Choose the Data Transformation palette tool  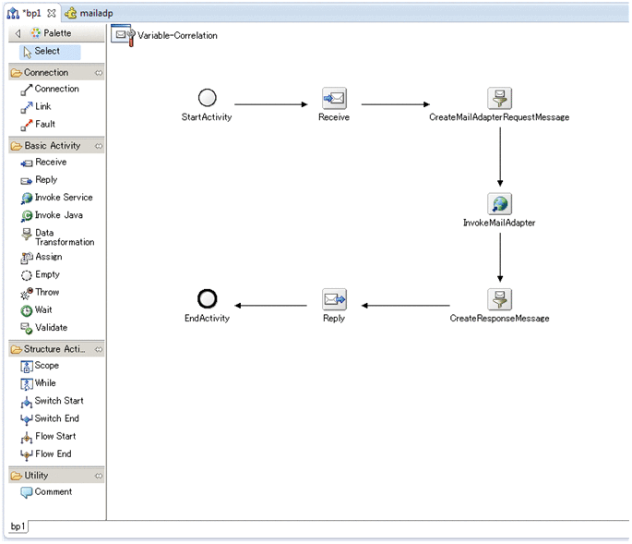click(x=55, y=237)
